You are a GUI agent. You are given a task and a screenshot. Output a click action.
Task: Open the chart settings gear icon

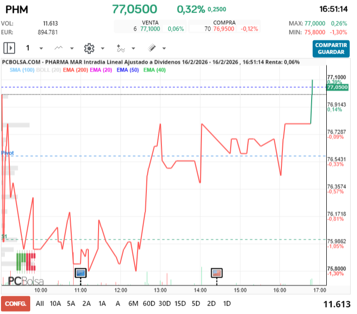pyautogui.click(x=89, y=48)
